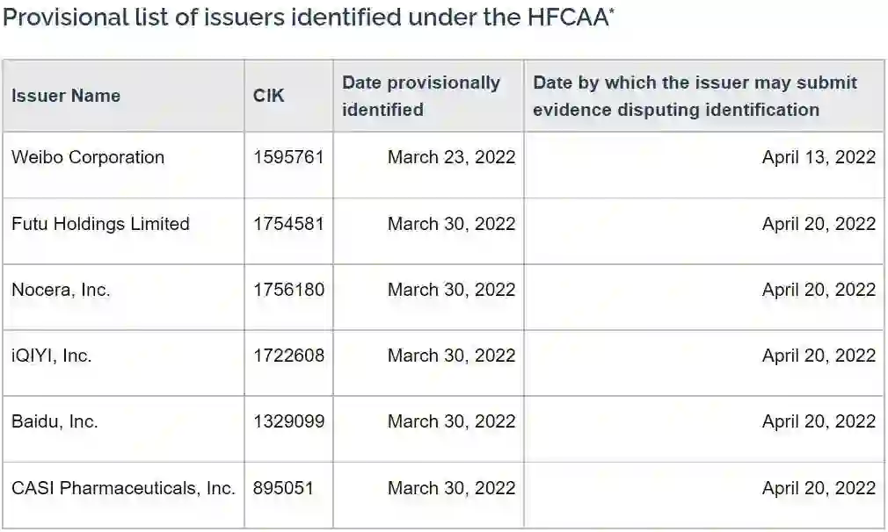This screenshot has width=888, height=532.
Task: Click the March 23, 2022 date cell
Action: (451, 157)
